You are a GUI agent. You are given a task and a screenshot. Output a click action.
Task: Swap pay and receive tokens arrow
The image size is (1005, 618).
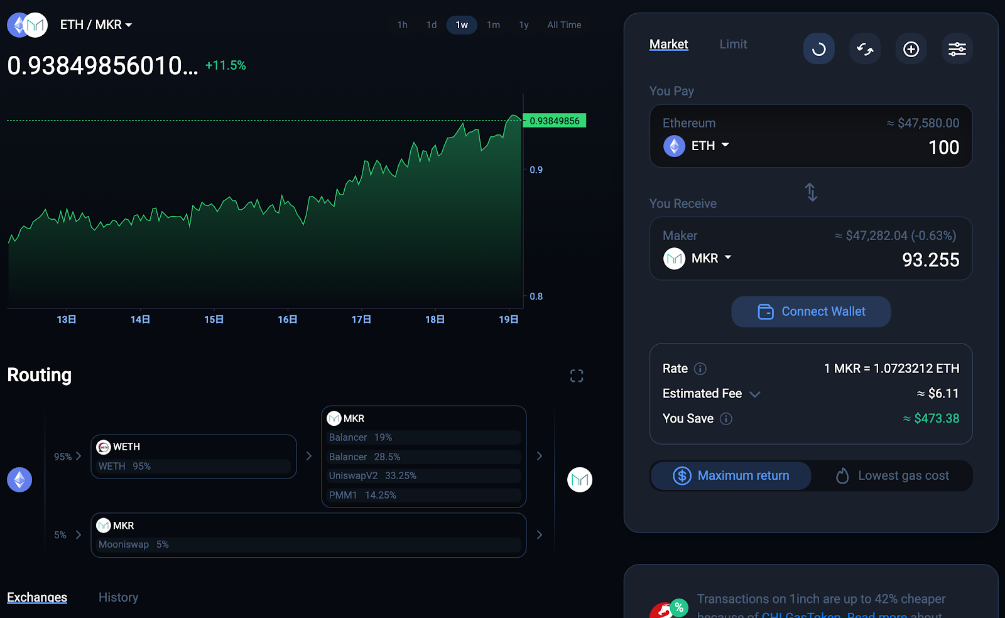click(811, 192)
